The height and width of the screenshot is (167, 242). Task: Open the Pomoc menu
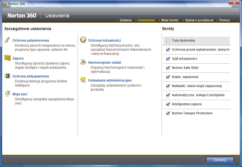point(224,20)
